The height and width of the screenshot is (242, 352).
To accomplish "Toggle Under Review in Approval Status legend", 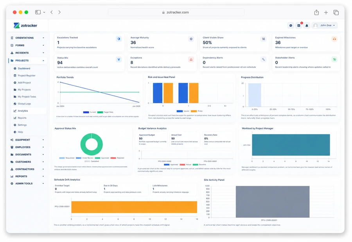I will coord(84,158).
